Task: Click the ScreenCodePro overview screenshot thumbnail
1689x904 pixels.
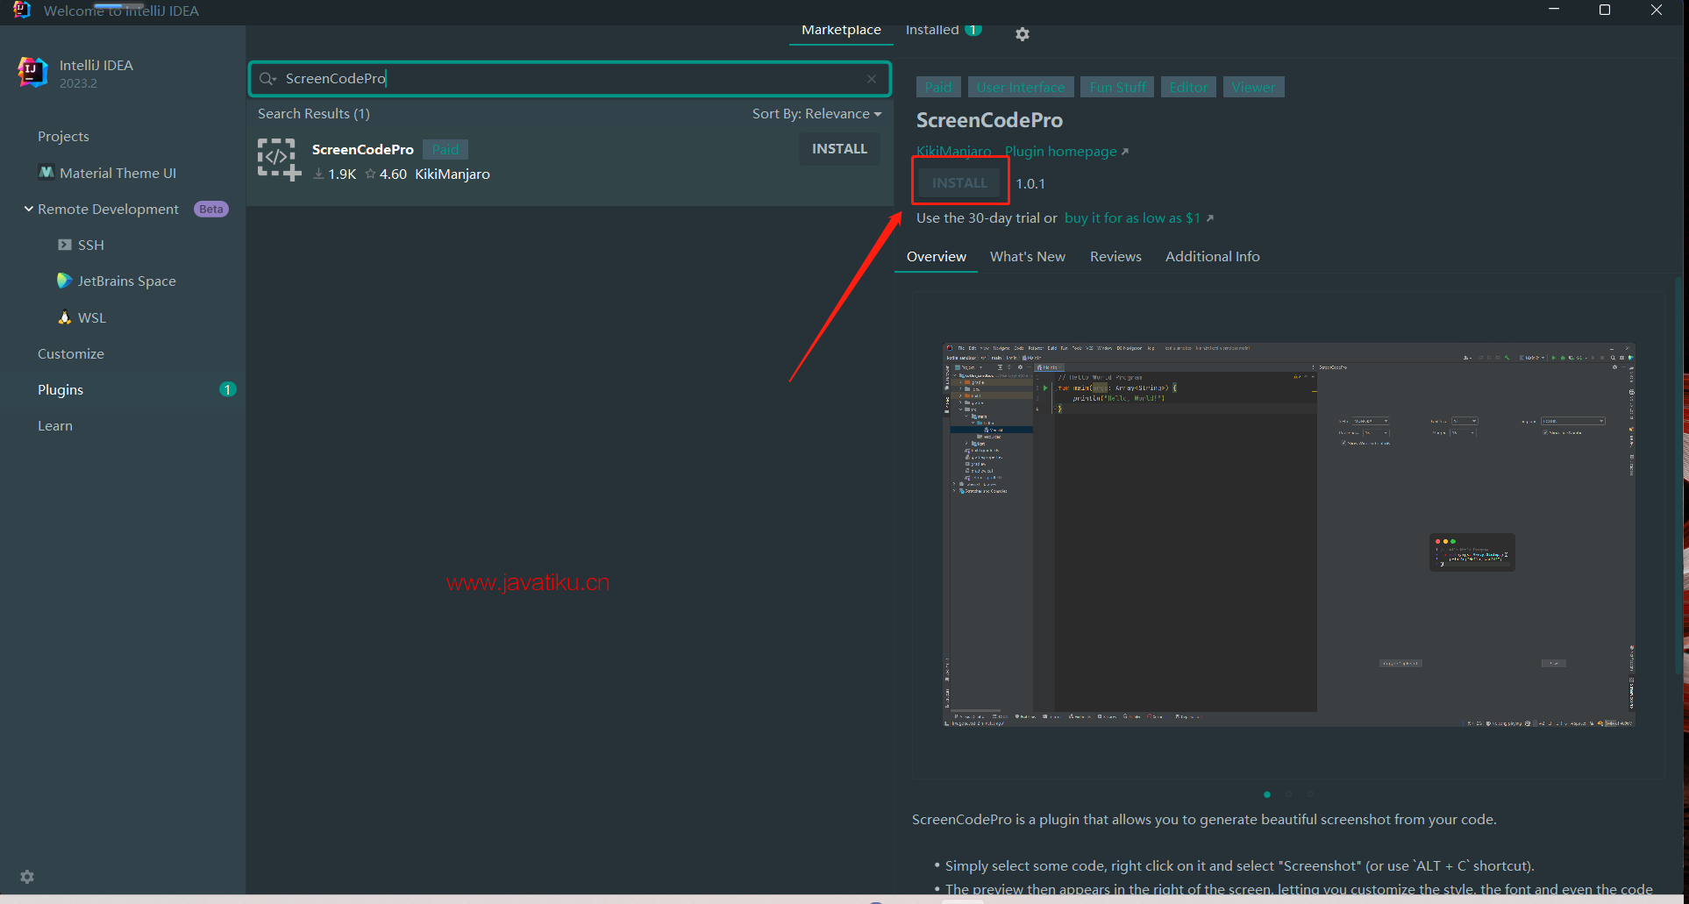Action: 1288,535
